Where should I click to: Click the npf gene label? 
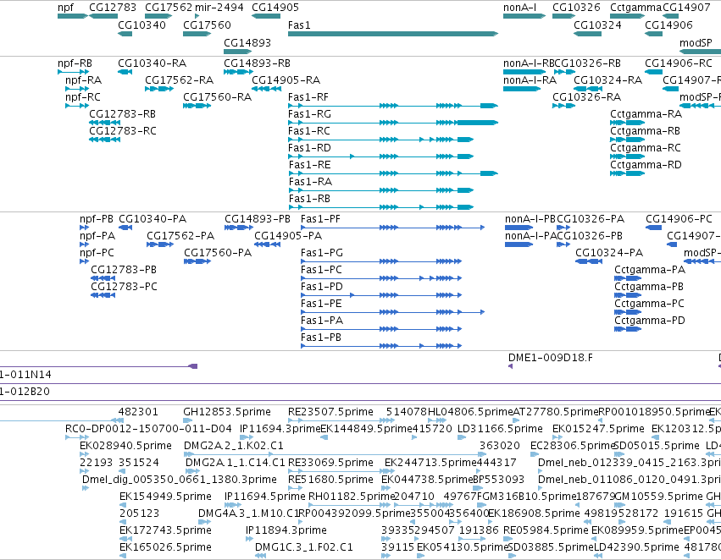pos(65,8)
